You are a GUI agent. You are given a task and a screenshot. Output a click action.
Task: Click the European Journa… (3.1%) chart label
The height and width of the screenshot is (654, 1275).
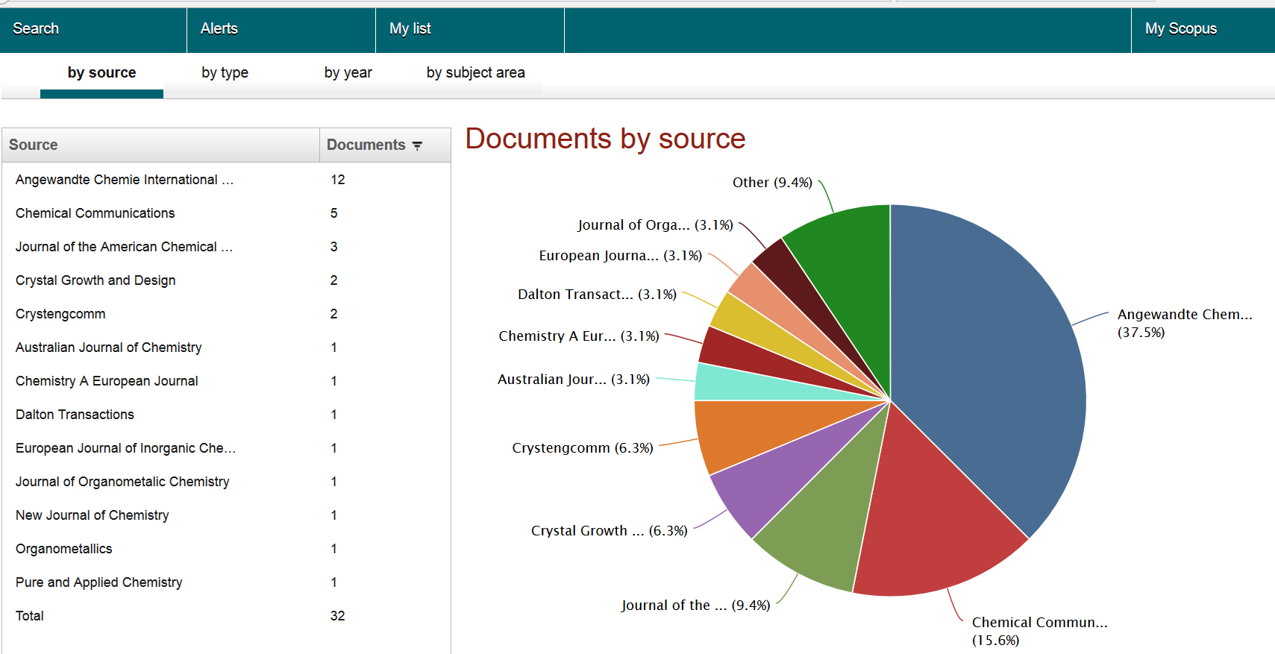click(620, 256)
